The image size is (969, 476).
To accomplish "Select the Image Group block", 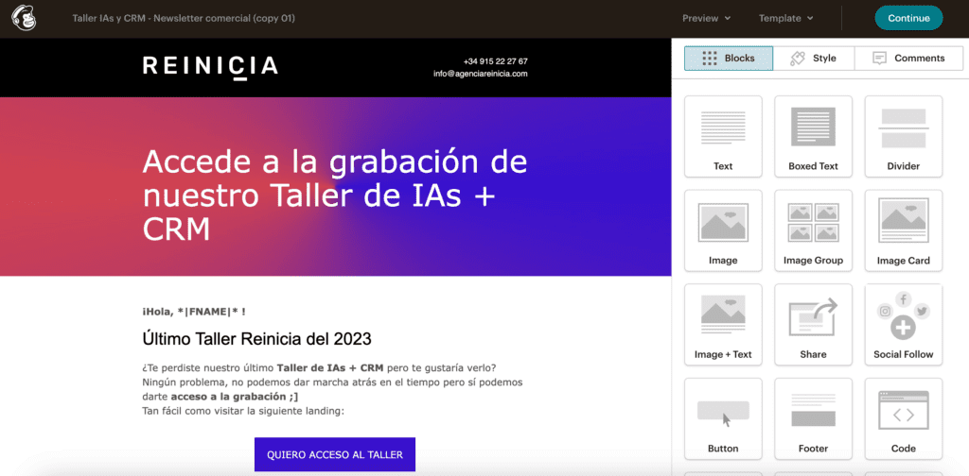I will click(x=813, y=230).
